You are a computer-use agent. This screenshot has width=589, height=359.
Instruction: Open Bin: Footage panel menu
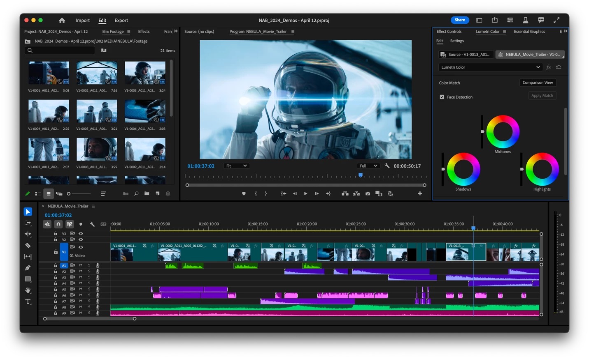tap(129, 32)
